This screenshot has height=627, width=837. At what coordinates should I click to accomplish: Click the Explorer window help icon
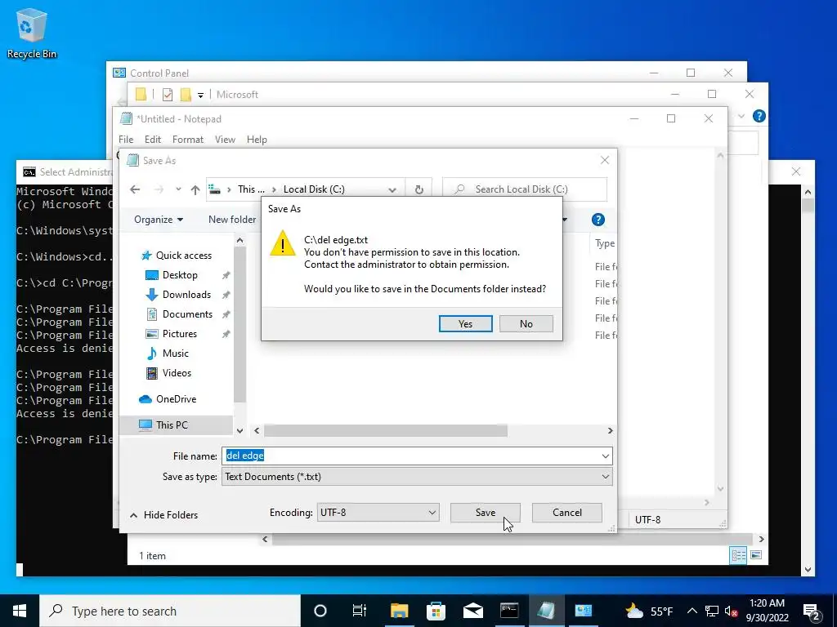pyautogui.click(x=759, y=116)
